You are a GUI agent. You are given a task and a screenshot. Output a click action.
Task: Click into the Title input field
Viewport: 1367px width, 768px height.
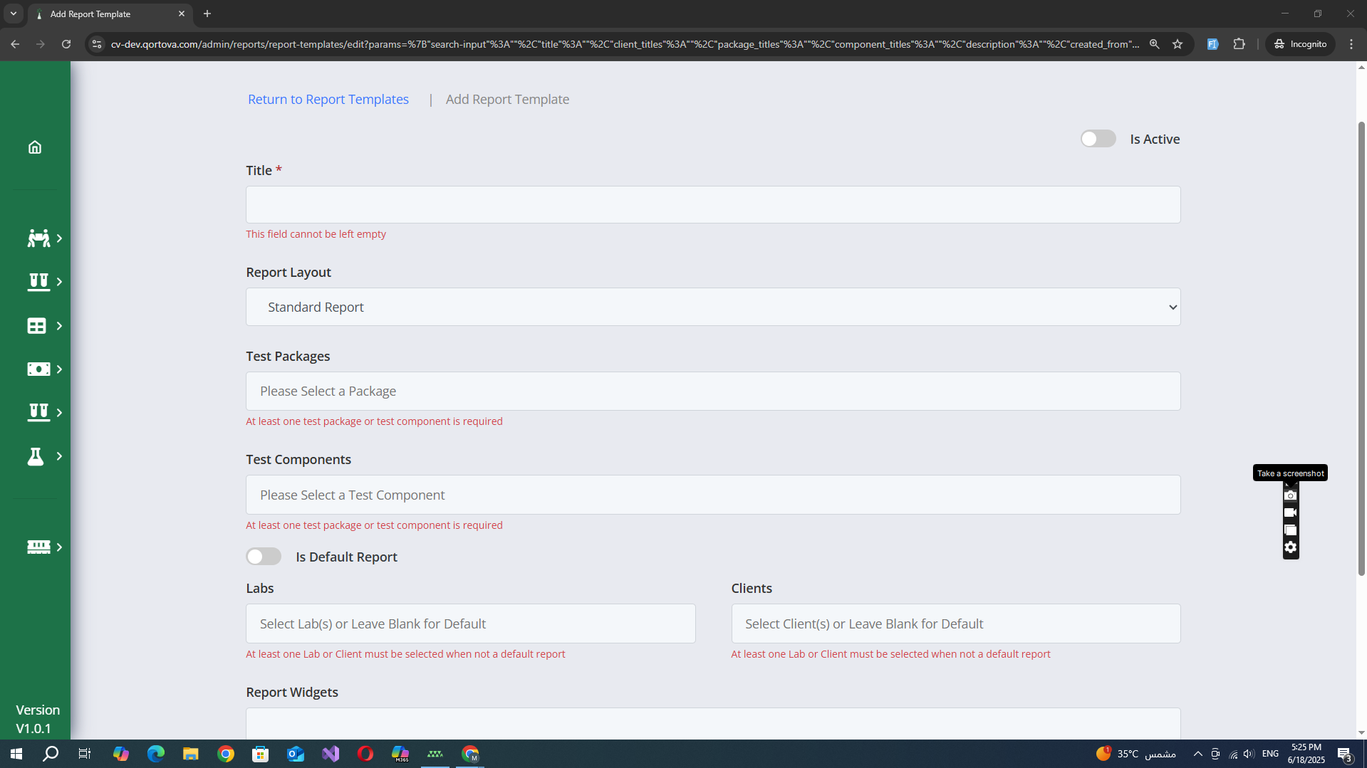pyautogui.click(x=712, y=205)
